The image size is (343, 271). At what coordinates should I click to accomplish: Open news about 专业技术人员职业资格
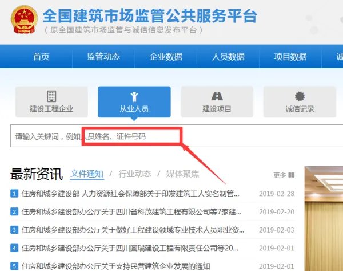point(133,230)
